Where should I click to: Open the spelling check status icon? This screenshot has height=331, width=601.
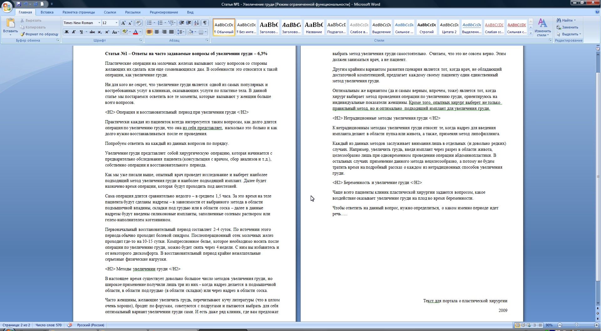click(x=70, y=325)
